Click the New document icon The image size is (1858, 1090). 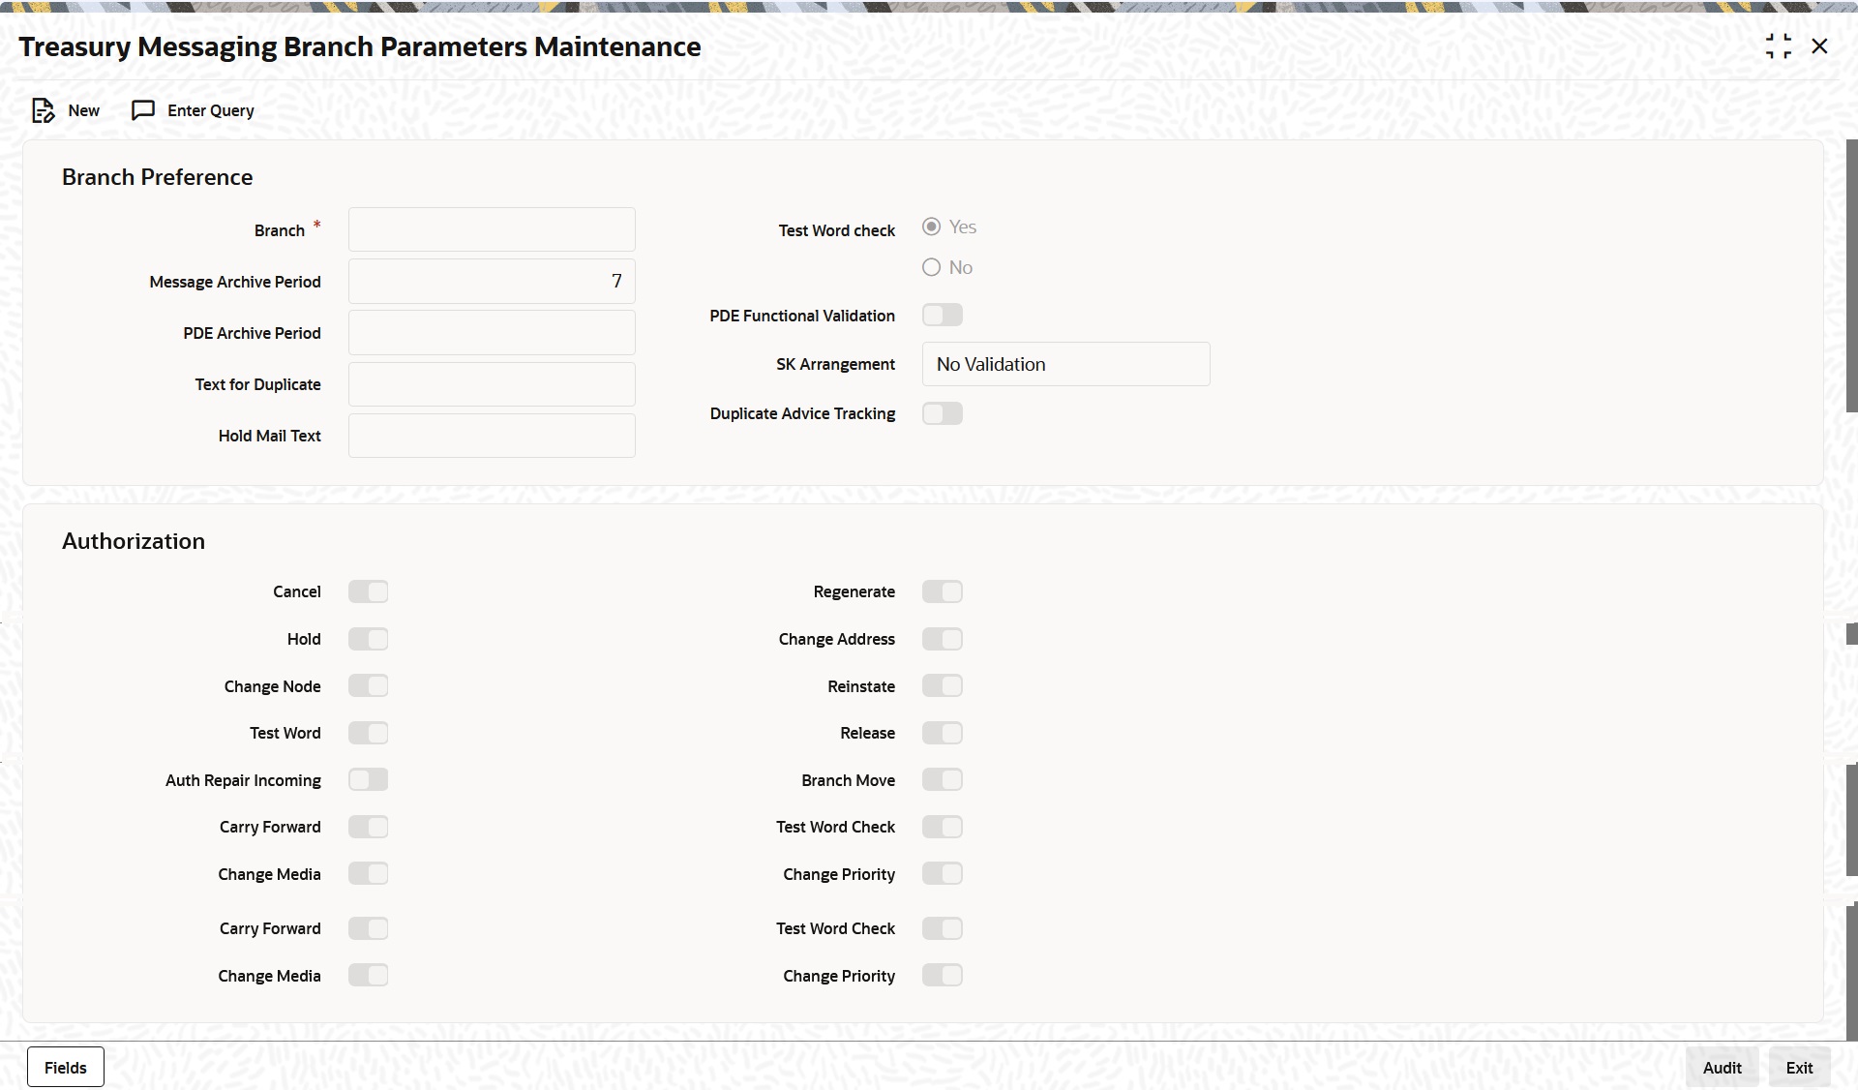click(x=43, y=110)
